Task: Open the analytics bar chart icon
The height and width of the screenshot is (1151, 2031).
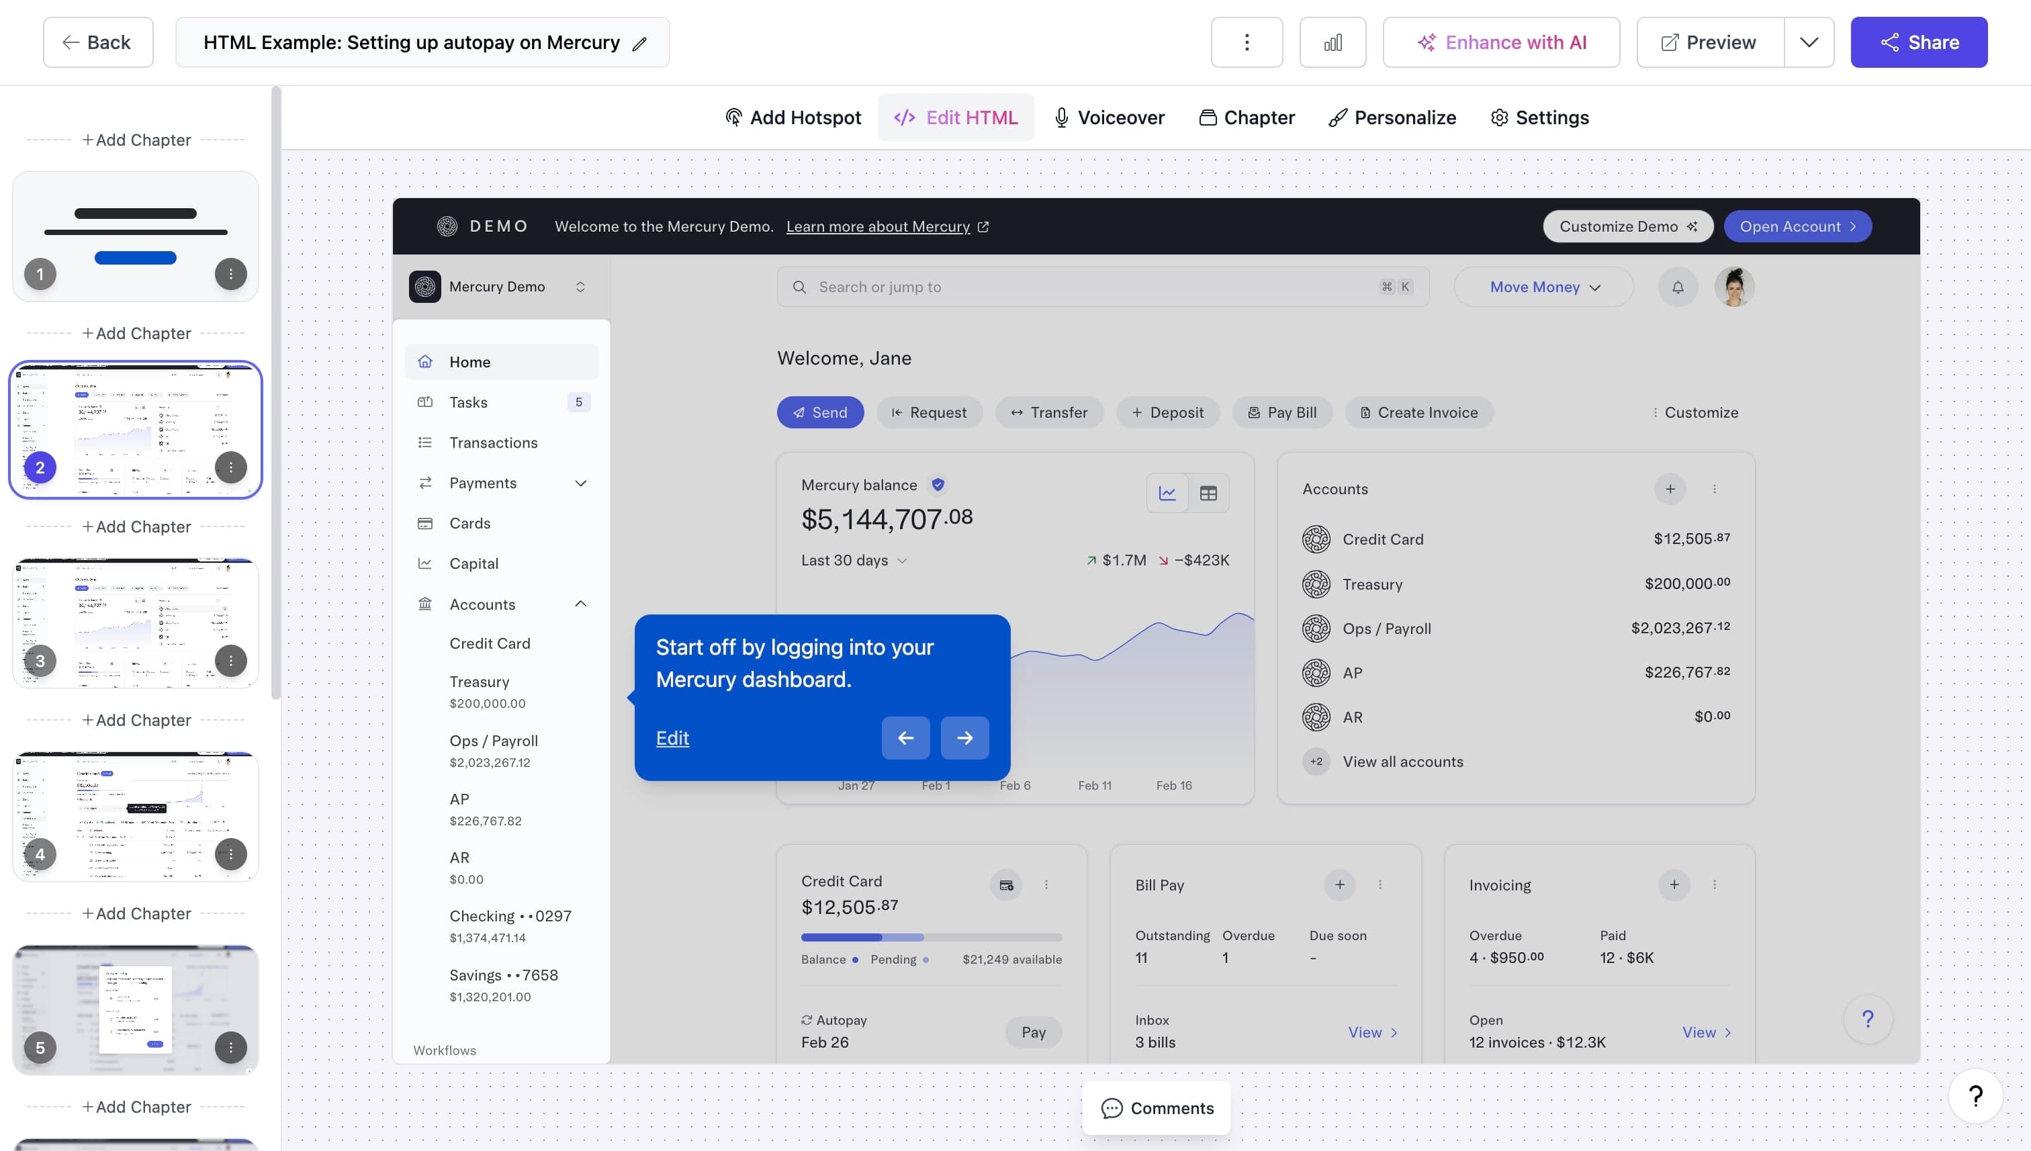Action: [x=1332, y=43]
